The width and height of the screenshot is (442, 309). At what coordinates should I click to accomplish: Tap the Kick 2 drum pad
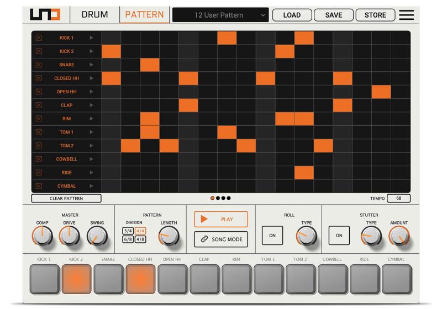76,279
